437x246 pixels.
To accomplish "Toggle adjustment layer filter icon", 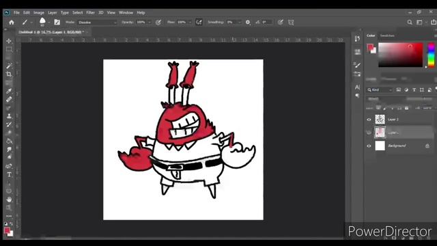I will coord(406,90).
